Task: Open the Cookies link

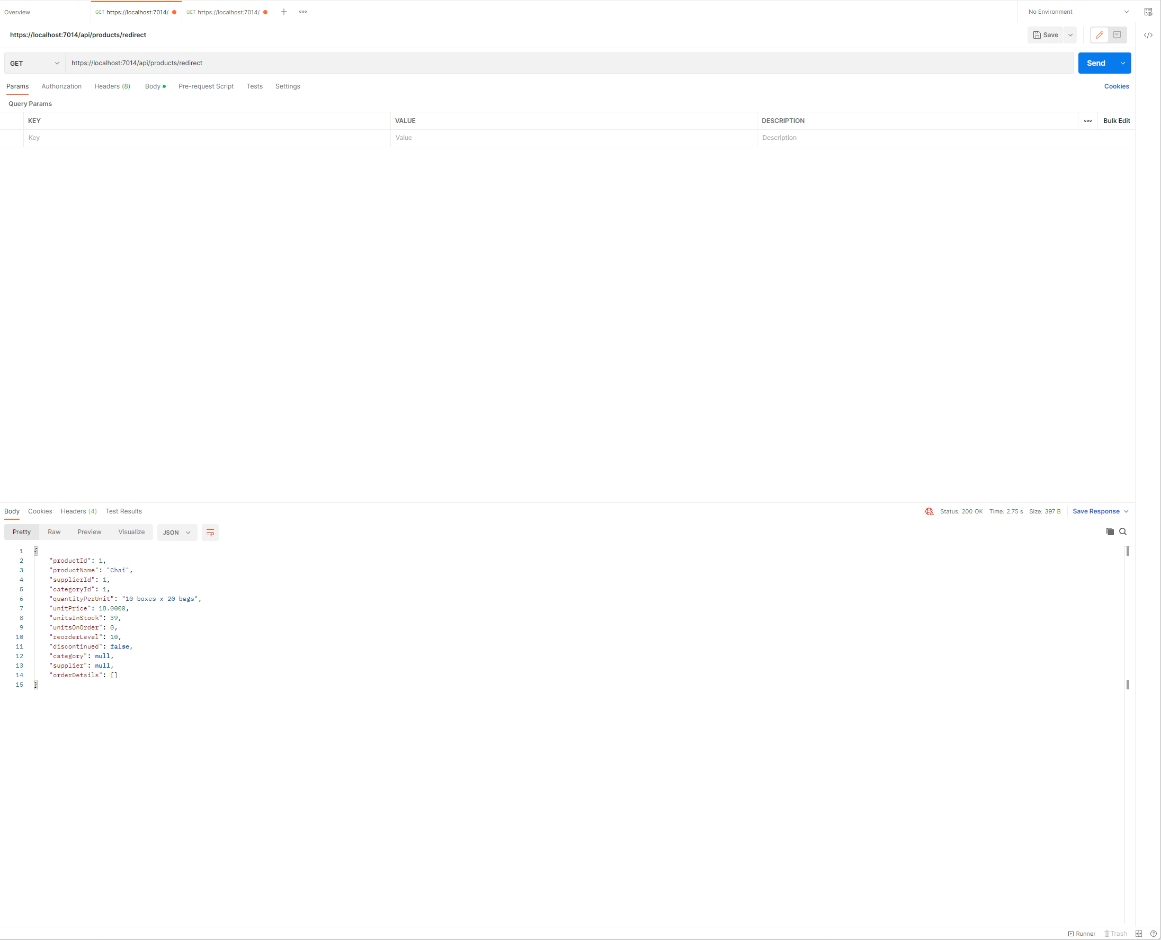Action: (x=1116, y=87)
